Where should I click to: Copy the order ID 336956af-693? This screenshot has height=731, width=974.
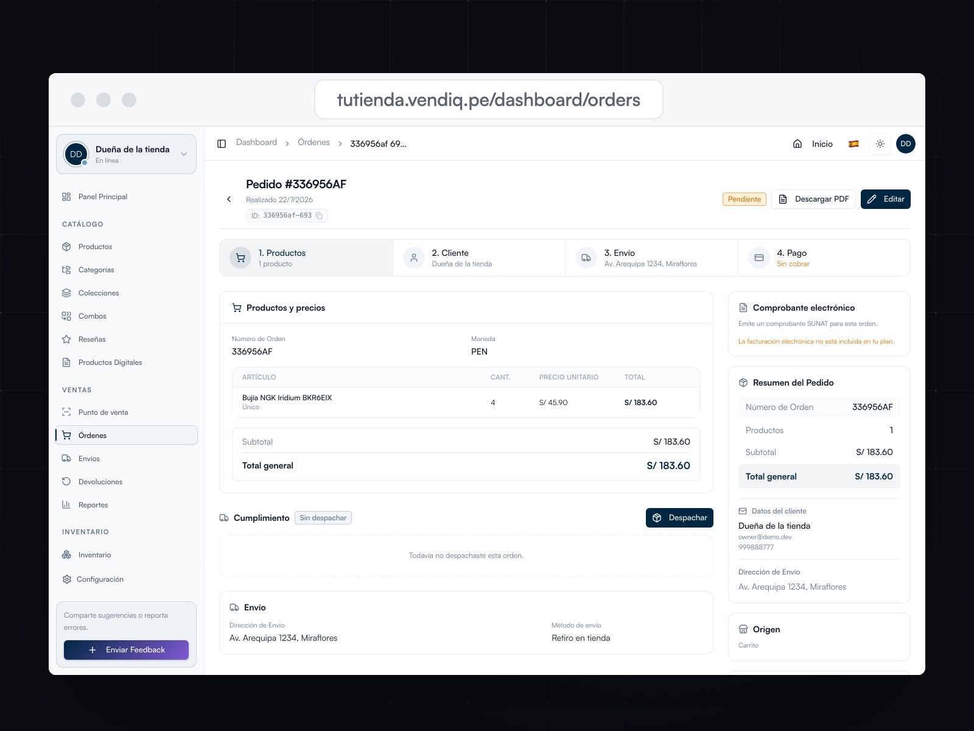point(319,216)
